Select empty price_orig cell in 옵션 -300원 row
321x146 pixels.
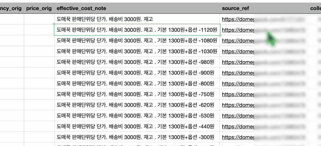pyautogui.click(x=39, y=137)
